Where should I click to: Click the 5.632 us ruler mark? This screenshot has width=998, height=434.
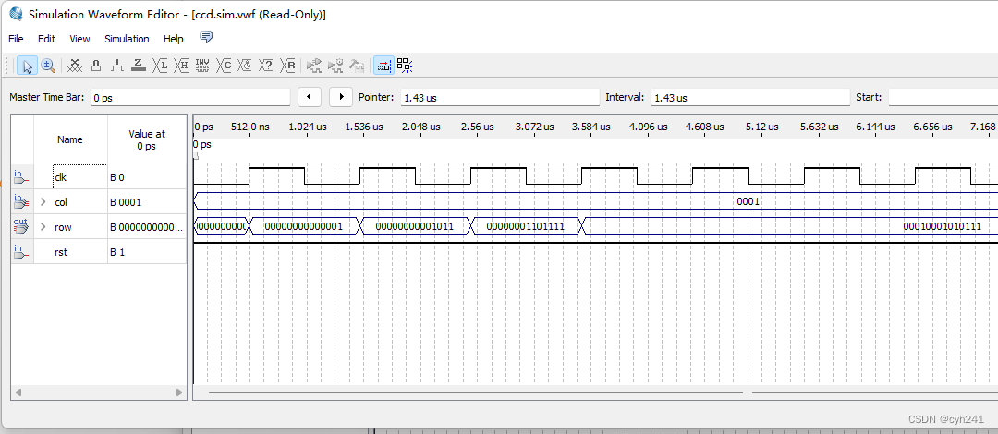819,127
